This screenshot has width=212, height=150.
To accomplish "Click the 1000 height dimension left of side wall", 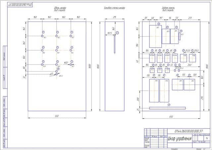I will [x=98, y=66].
